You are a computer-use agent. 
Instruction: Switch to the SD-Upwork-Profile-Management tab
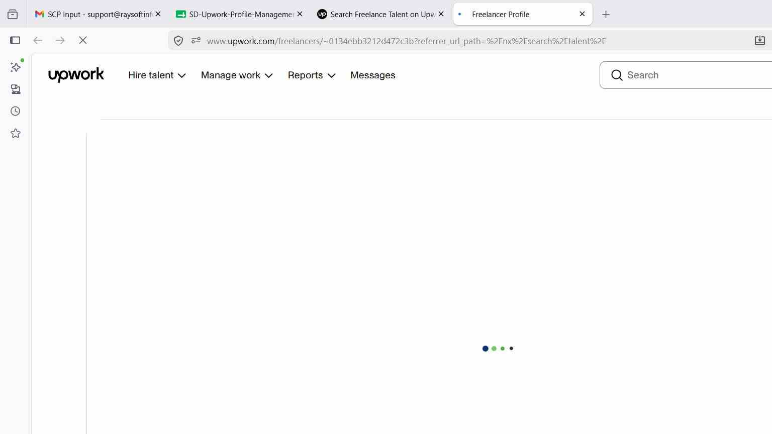coord(239,14)
